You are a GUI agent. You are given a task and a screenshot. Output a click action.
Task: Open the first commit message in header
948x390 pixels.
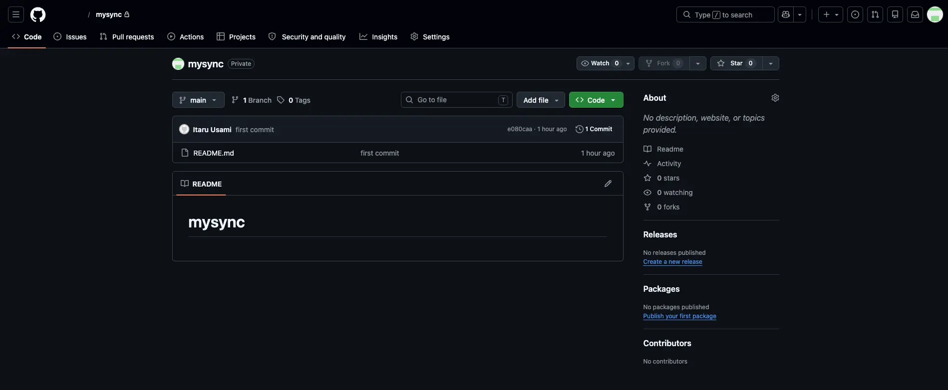(x=255, y=130)
